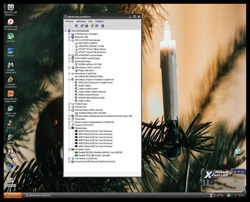Expand the USB controllers (шины USB) node
The height and width of the screenshot is (202, 250).
69,116
